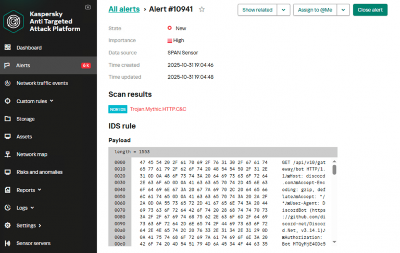
Task: Click payload offset row 00c0
Action: pos(120,244)
